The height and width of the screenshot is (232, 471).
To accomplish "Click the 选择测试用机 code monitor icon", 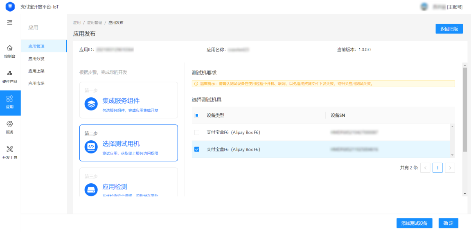I will click(91, 146).
